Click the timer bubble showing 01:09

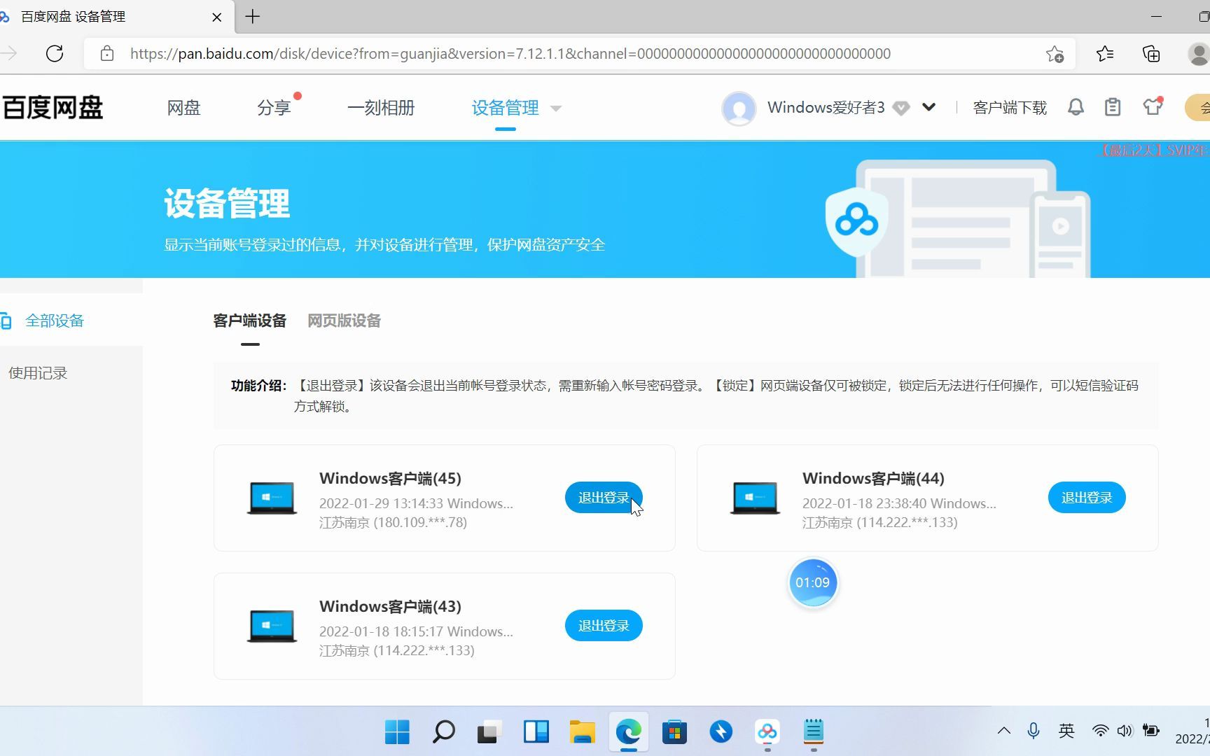(x=812, y=582)
